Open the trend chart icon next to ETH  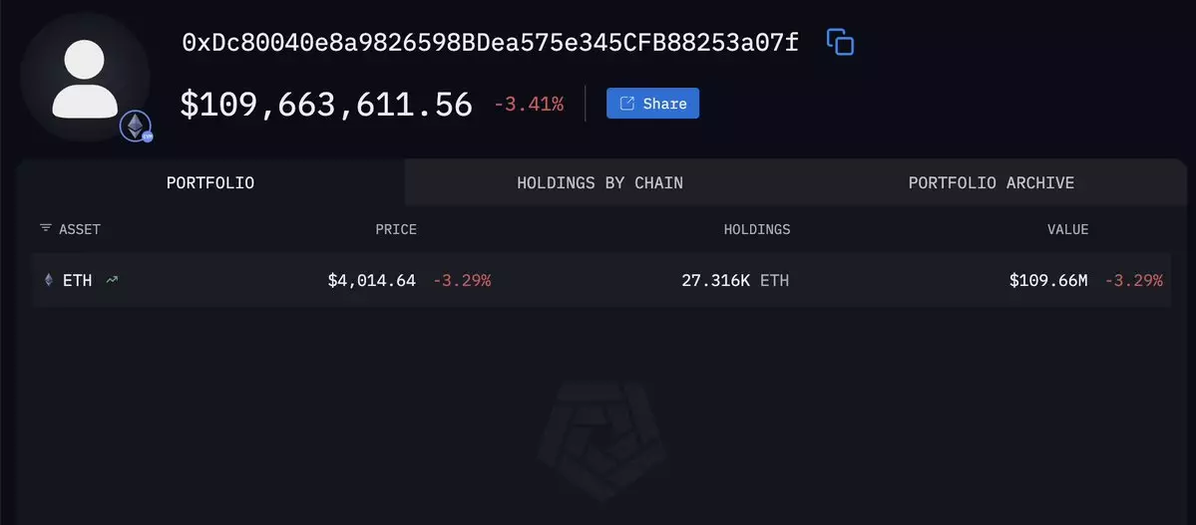tap(112, 280)
